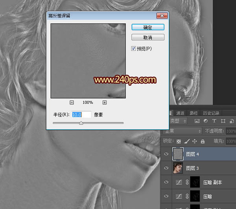Screen dimensions: 236x209
Task: Toggle the 预览(P) preview checkbox
Action: coord(133,48)
